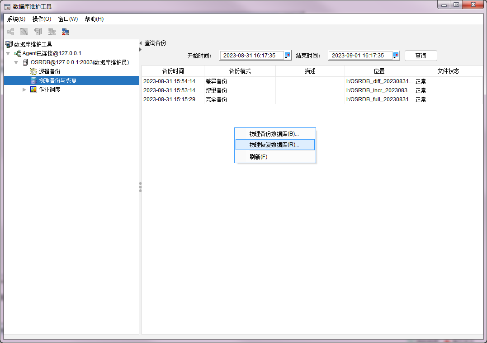
Task: Click the 备份时间 column header
Action: pos(173,71)
